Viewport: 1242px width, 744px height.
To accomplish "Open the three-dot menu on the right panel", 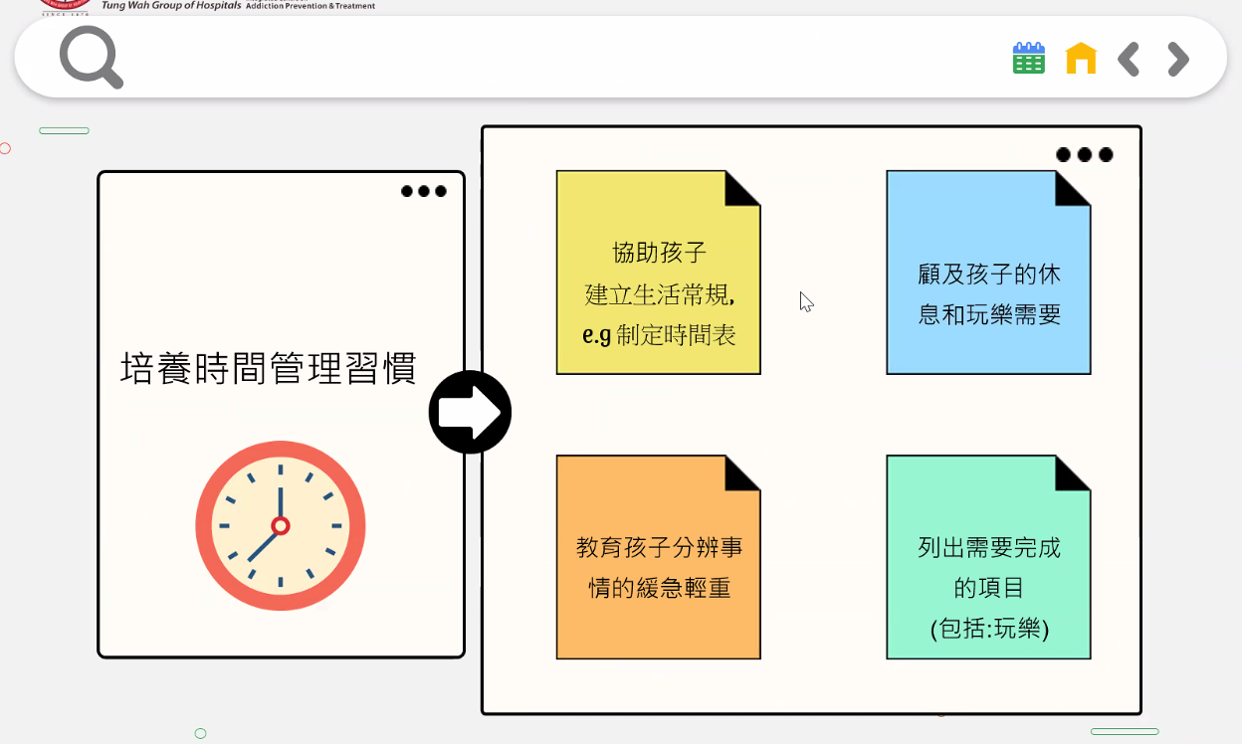I will tap(1084, 155).
